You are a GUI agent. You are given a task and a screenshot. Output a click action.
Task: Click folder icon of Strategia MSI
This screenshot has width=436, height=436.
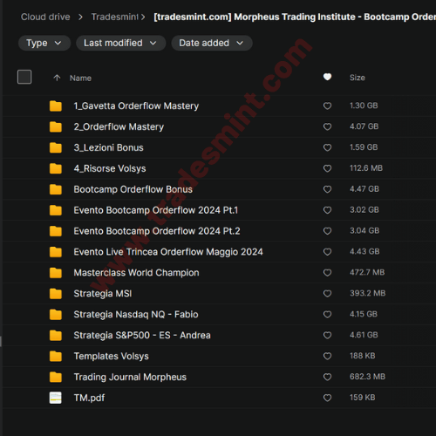(56, 294)
